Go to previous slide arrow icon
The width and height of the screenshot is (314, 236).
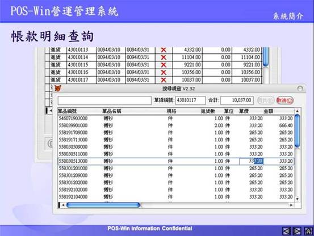click(286, 231)
